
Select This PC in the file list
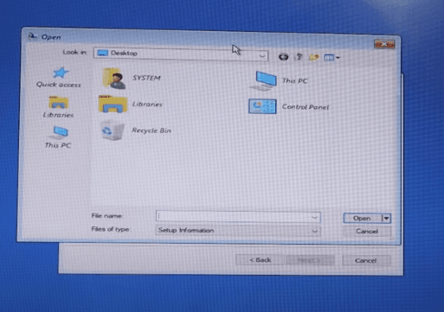(x=263, y=81)
